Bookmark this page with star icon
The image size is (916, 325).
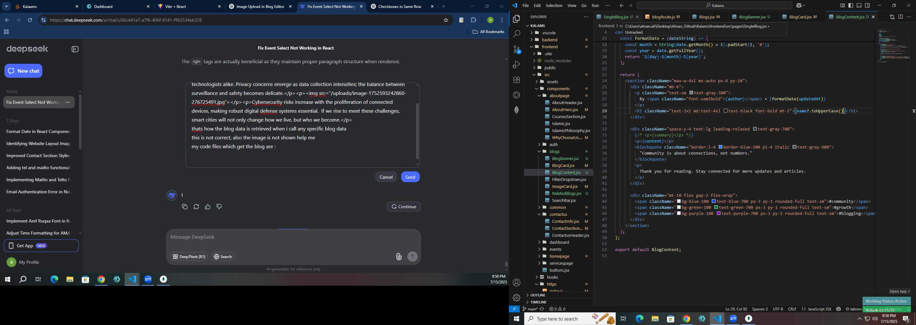pyautogui.click(x=446, y=20)
